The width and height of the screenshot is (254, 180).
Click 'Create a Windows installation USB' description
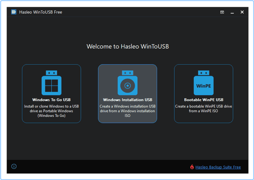tap(128, 111)
